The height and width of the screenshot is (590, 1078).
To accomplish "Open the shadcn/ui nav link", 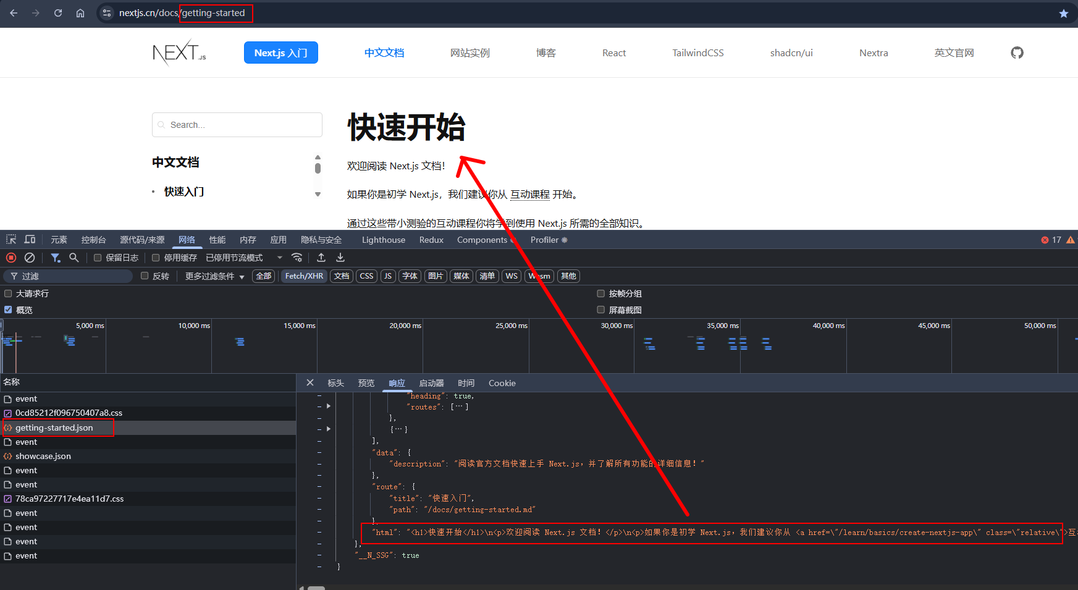I will pyautogui.click(x=791, y=53).
